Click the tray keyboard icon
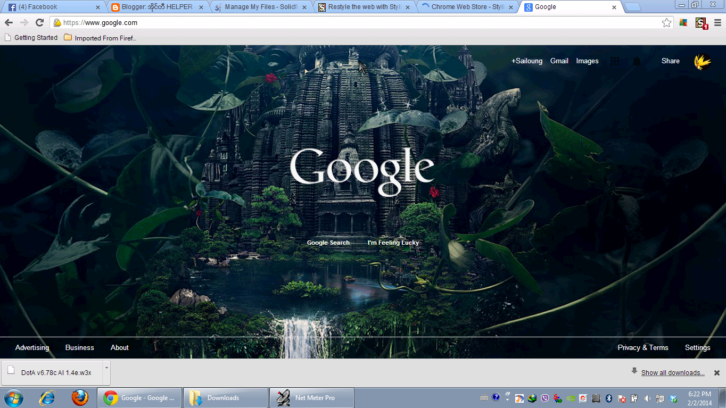 click(484, 398)
